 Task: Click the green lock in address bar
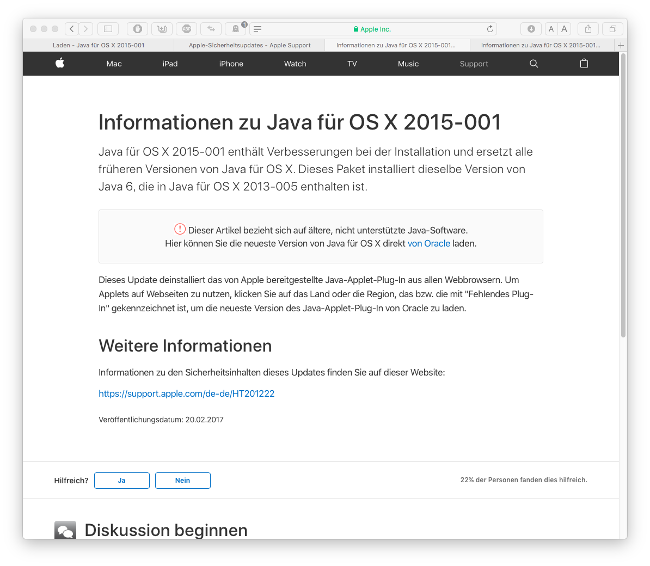355,29
